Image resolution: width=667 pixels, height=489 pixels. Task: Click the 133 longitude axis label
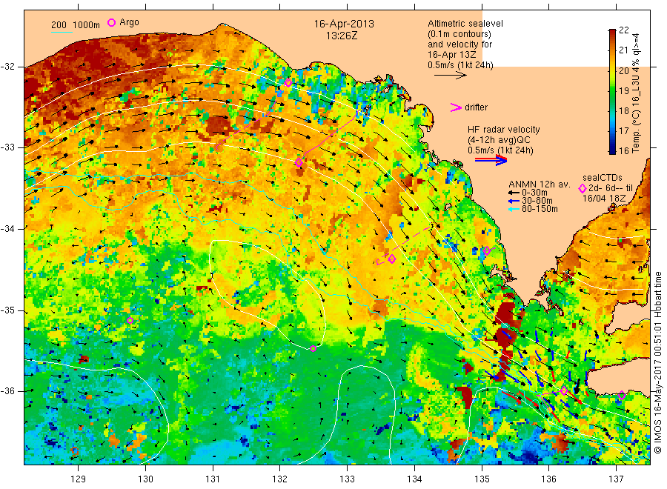pos(347,479)
